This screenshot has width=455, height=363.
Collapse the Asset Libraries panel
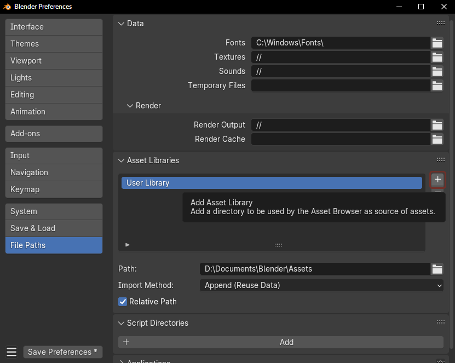click(122, 160)
